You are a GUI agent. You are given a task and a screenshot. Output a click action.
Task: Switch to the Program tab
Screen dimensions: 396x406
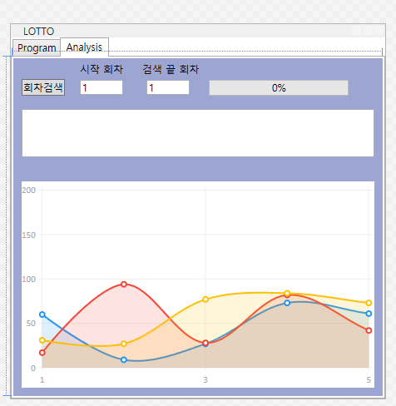(x=37, y=48)
